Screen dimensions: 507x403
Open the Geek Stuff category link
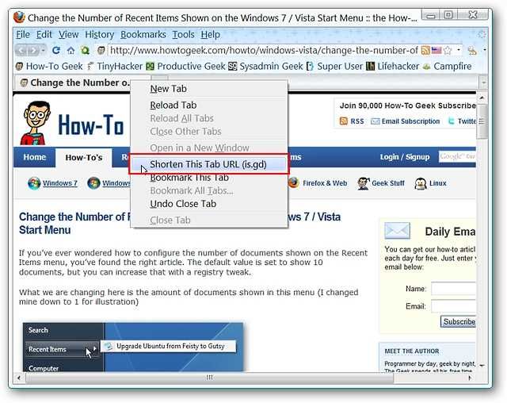[388, 183]
